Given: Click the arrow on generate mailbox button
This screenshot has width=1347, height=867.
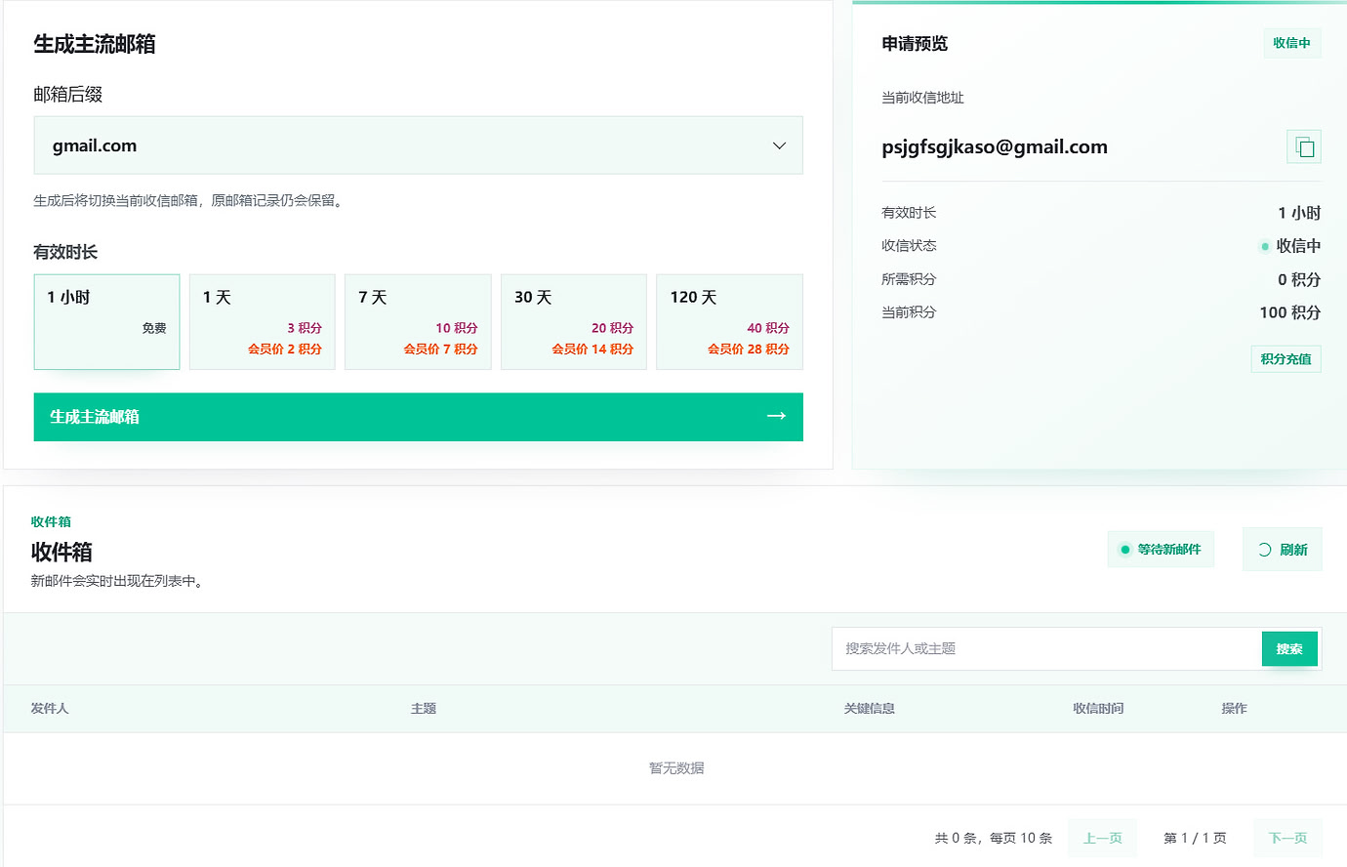Looking at the screenshot, I should (776, 416).
